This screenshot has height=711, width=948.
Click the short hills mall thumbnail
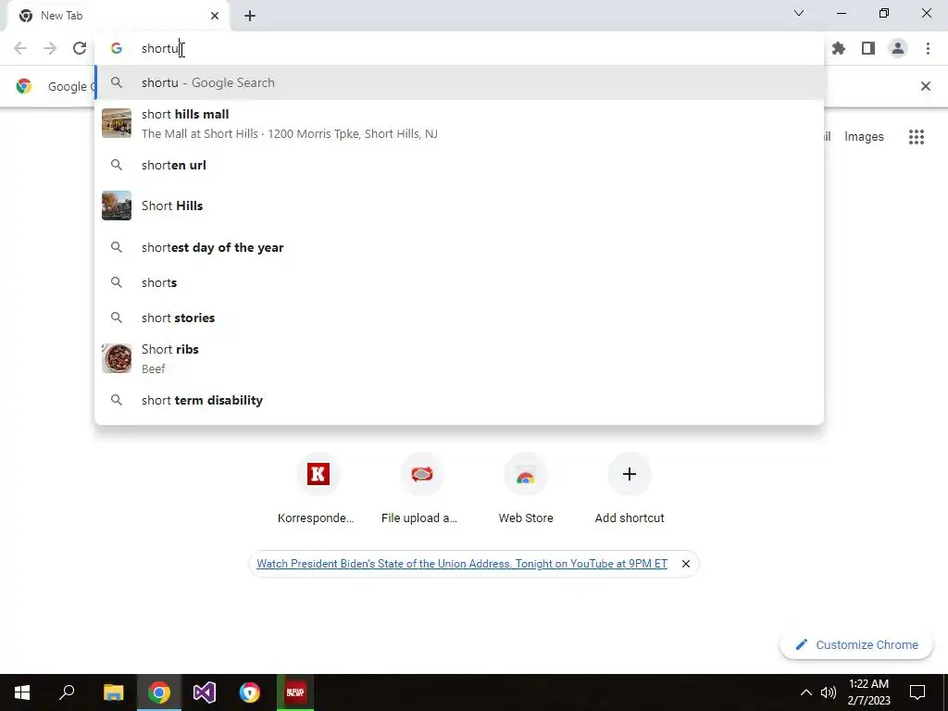pyautogui.click(x=117, y=123)
